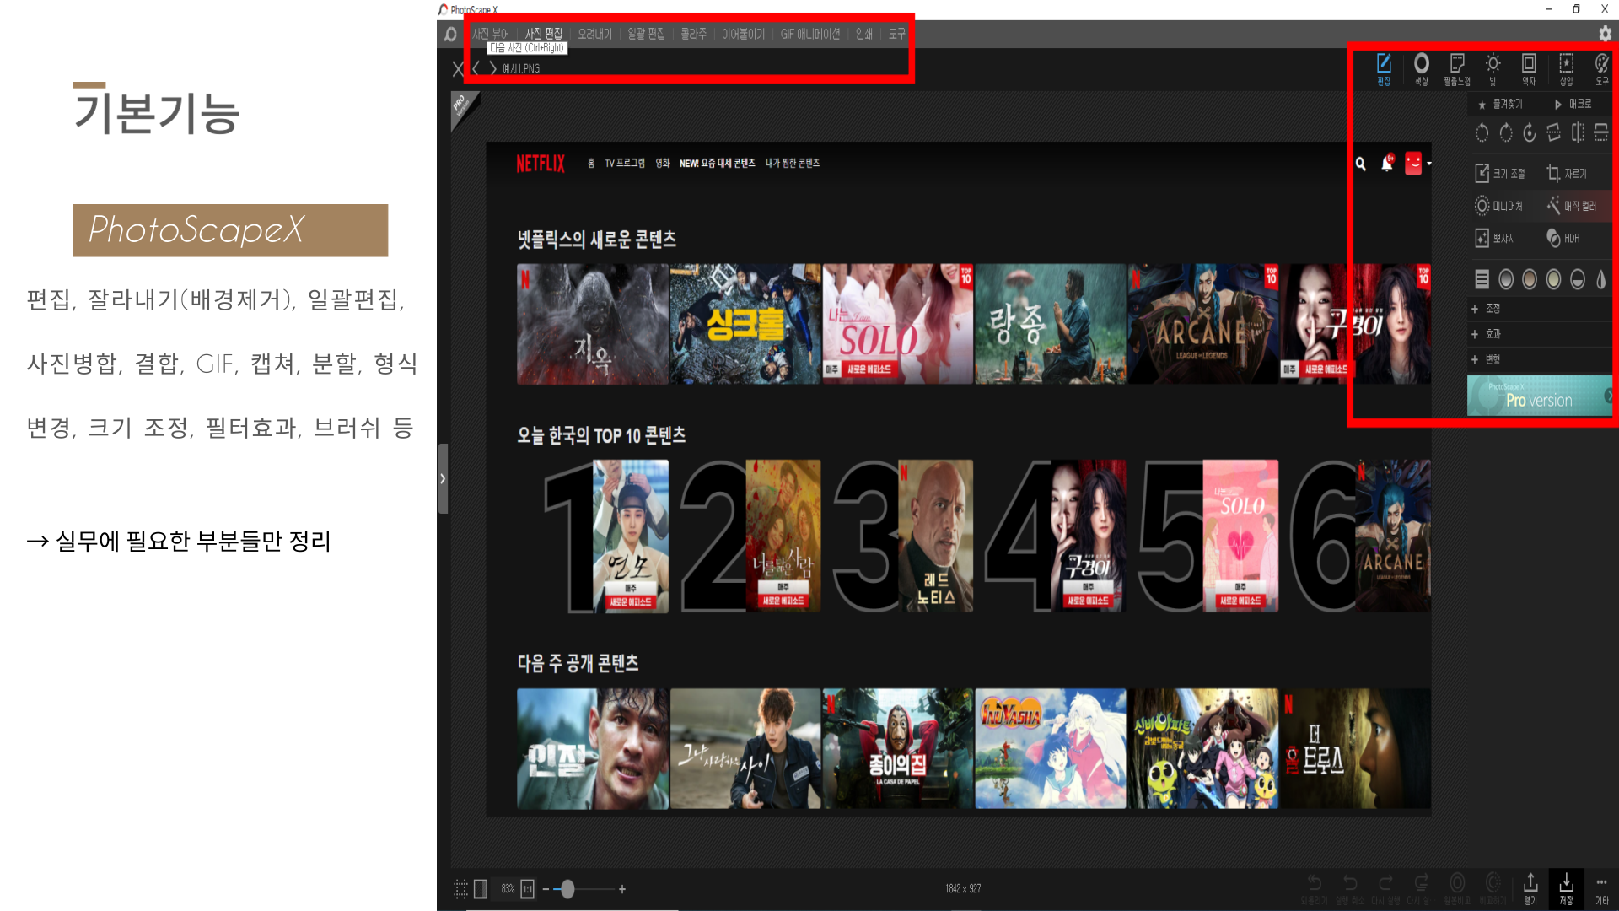The height and width of the screenshot is (911, 1619).
Task: Zoom out with minus button
Action: 546,889
